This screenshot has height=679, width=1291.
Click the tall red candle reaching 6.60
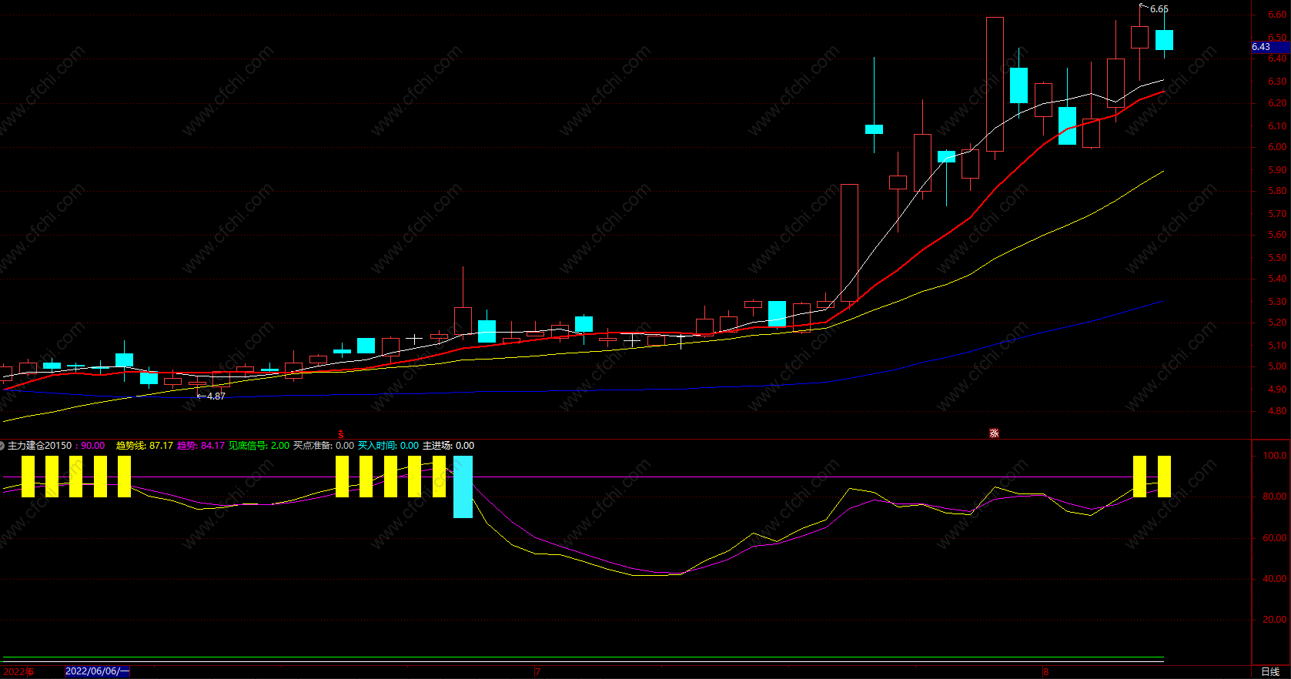tap(995, 84)
